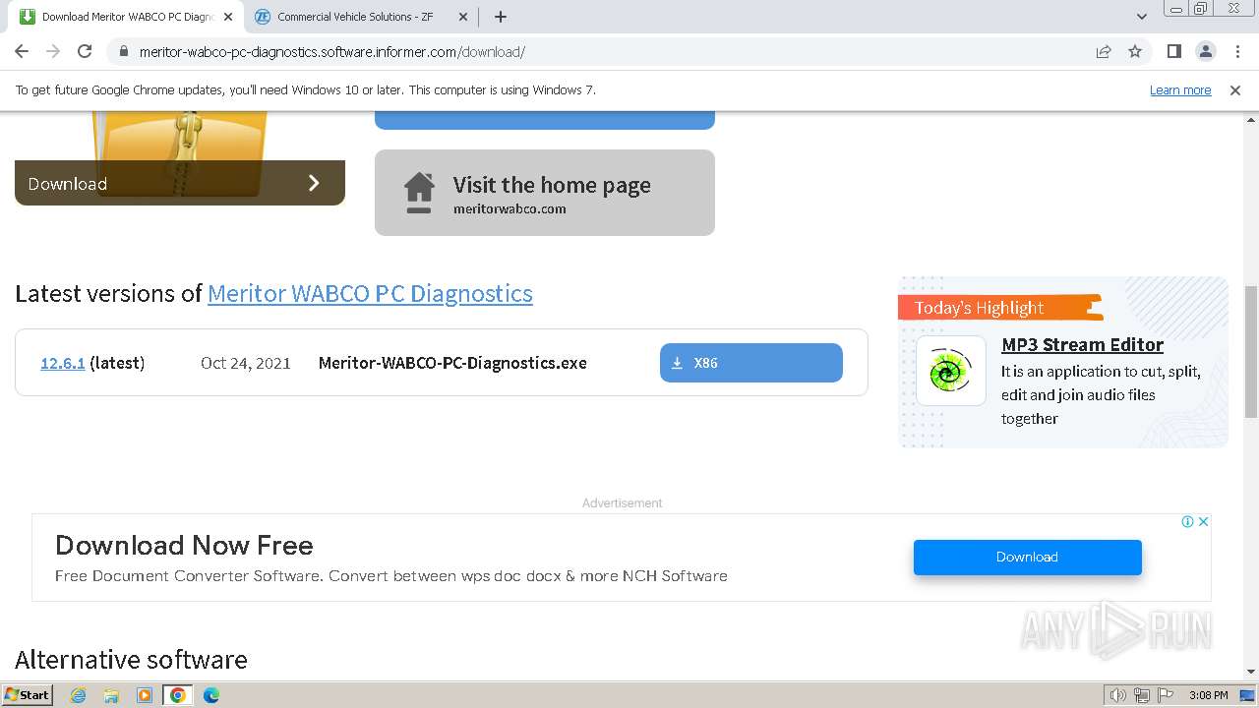
Task: Launch Microsoft Edge from the taskbar
Action: pyautogui.click(x=211, y=695)
